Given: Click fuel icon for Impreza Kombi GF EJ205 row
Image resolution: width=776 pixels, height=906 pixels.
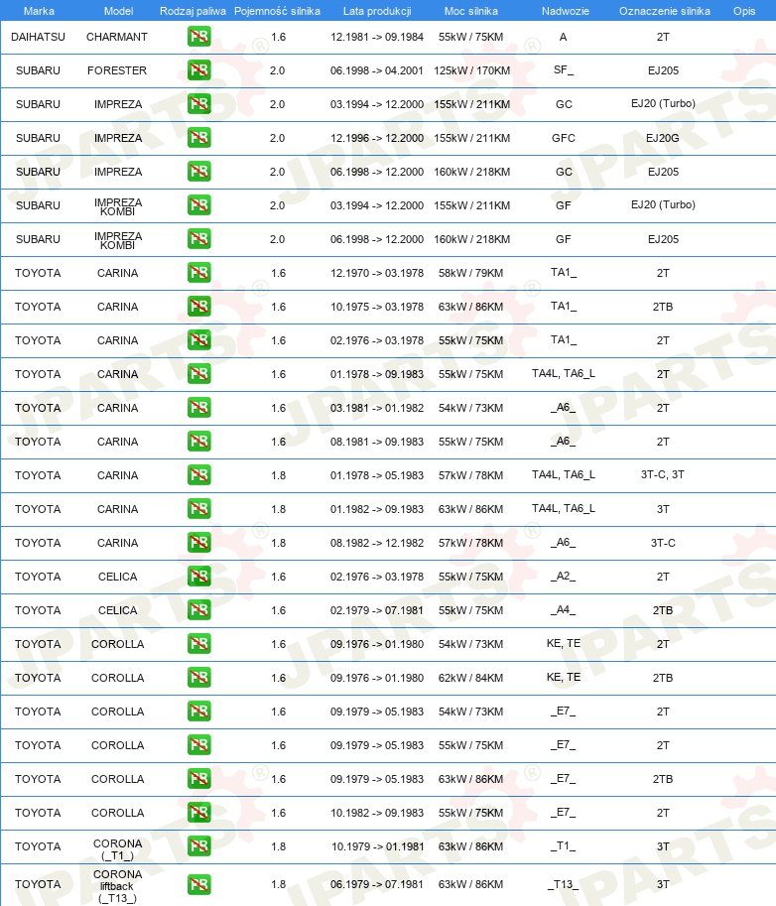Looking at the screenshot, I should pos(198,238).
